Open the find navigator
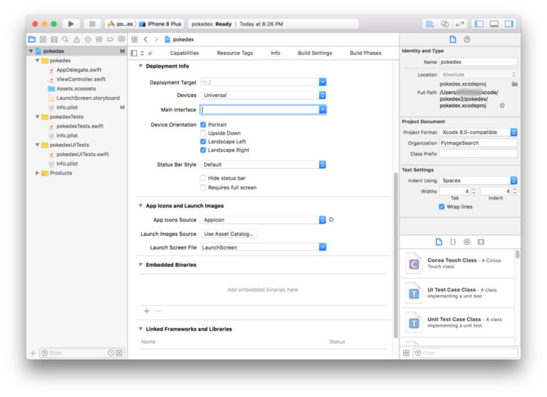Viewport: 547px width, 397px height. point(66,39)
